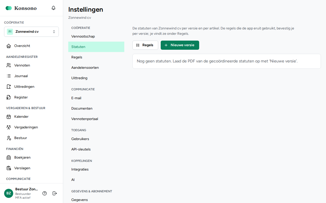Click the Vergaderingen group icon
This screenshot has width=326, height=203.
pyautogui.click(x=9, y=127)
